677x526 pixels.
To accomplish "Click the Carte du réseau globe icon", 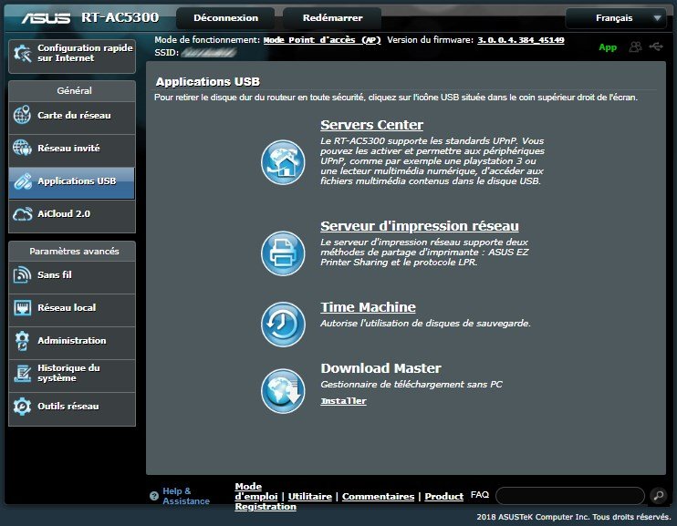I will tap(22, 115).
